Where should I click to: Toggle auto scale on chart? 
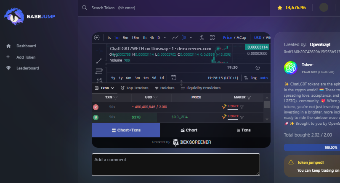click(x=264, y=78)
